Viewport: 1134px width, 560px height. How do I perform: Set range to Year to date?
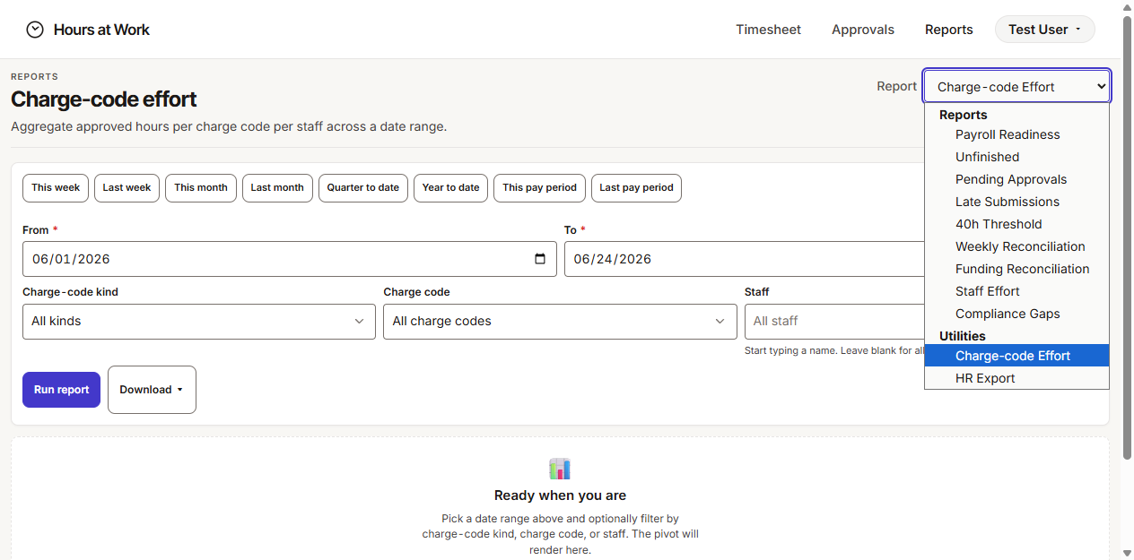point(450,188)
